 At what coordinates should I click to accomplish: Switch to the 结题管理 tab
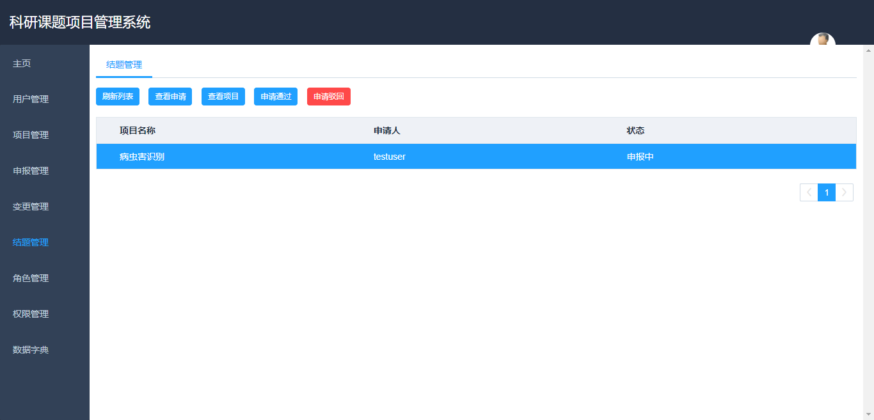point(124,65)
